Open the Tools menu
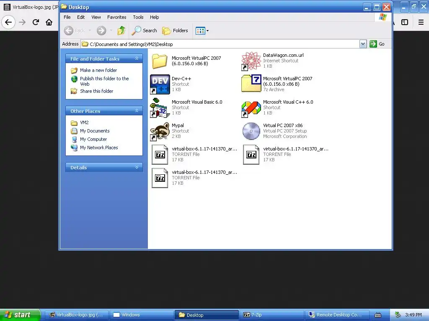 (x=138, y=17)
